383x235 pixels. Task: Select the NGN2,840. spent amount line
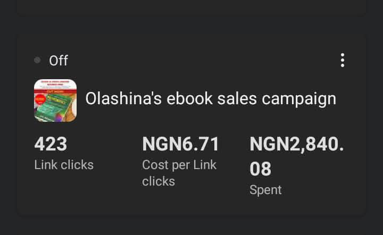296,144
